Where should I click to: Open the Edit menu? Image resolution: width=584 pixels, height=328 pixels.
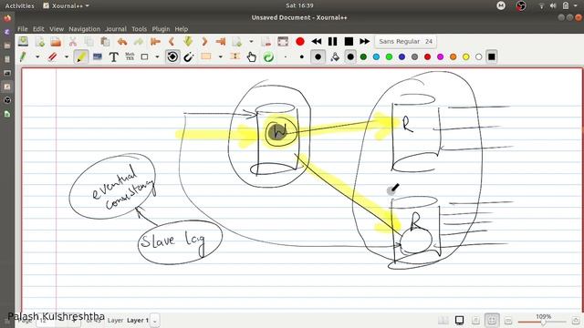[38, 28]
